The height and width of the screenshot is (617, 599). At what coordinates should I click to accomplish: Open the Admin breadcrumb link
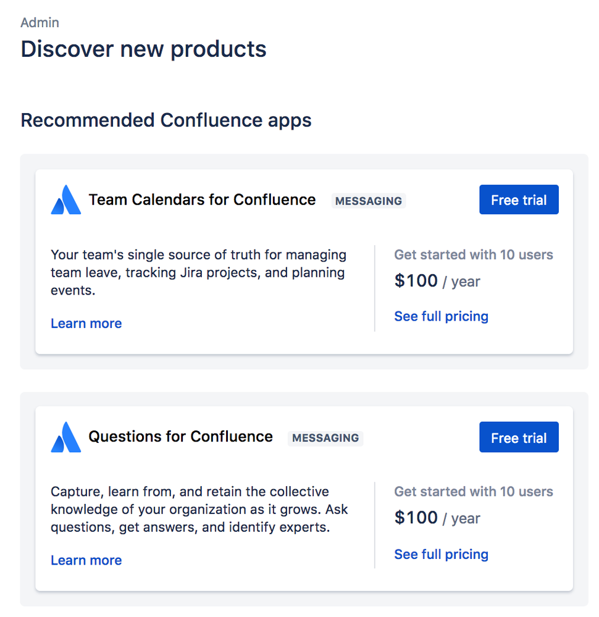pyautogui.click(x=40, y=22)
